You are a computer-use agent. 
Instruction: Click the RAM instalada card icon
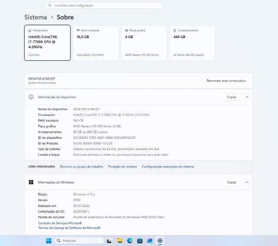78,30
